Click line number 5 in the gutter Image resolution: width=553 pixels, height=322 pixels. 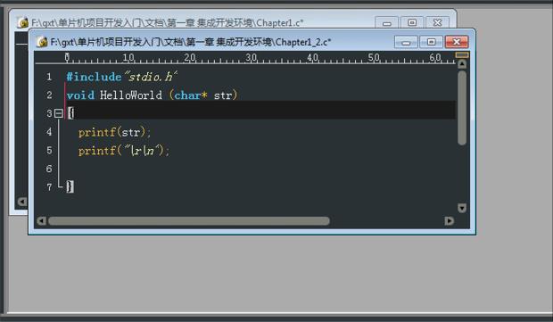(49, 151)
